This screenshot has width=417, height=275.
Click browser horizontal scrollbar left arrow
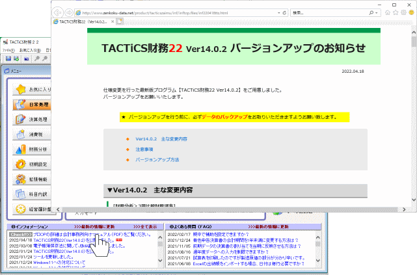[58, 209]
